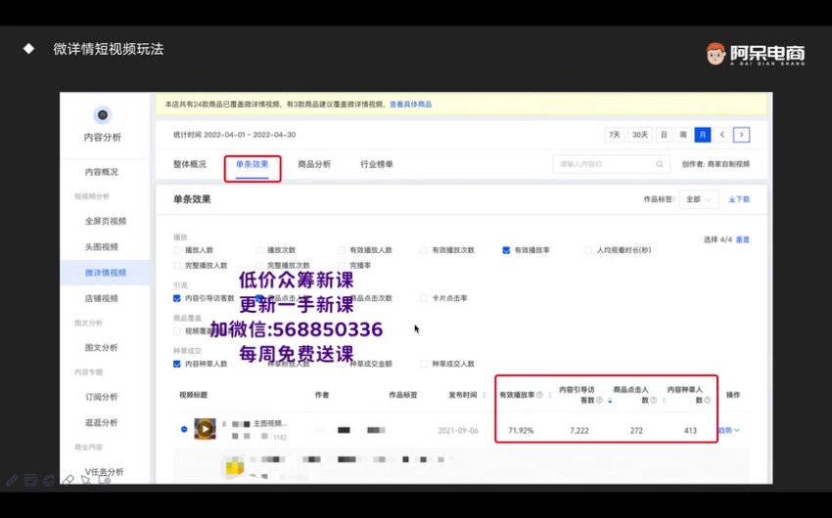The width and height of the screenshot is (832, 518).
Task: Click the search magnifier in content ID box
Action: [x=660, y=164]
